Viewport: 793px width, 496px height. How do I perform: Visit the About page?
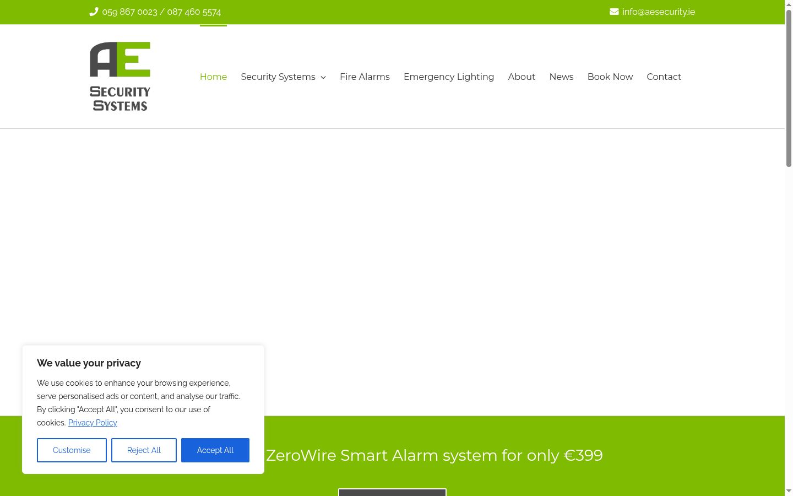pyautogui.click(x=522, y=77)
